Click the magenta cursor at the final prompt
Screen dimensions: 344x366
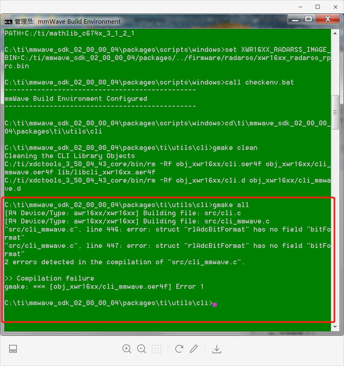pos(215,305)
